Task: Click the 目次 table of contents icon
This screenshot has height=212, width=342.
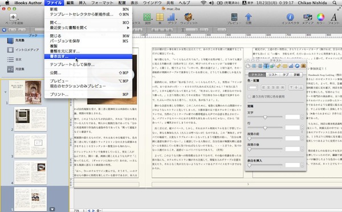Action: click(x=10, y=59)
